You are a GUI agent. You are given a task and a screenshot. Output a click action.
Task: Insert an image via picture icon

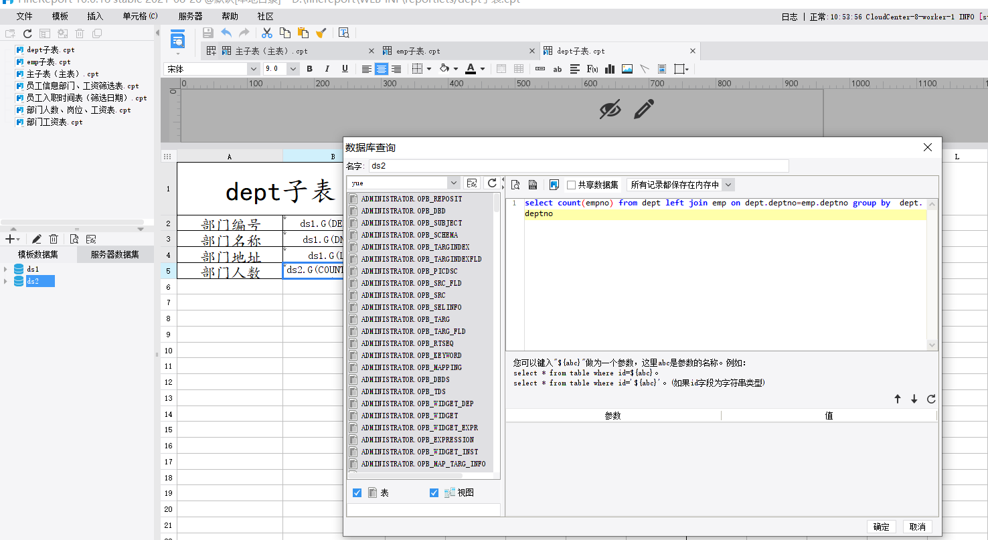pyautogui.click(x=627, y=69)
